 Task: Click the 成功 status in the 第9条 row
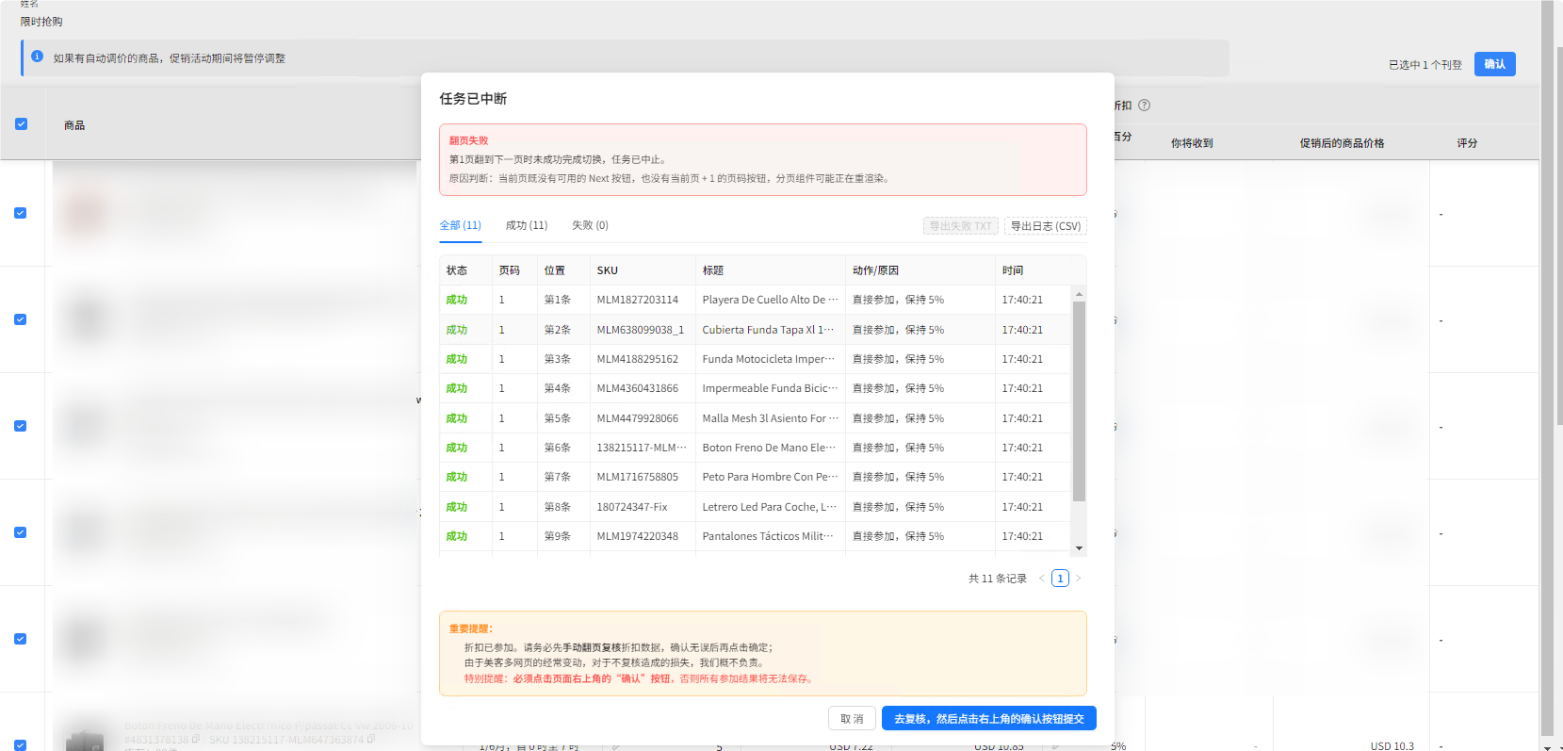tap(457, 536)
